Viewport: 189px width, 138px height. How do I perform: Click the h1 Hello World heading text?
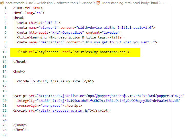click(54, 81)
